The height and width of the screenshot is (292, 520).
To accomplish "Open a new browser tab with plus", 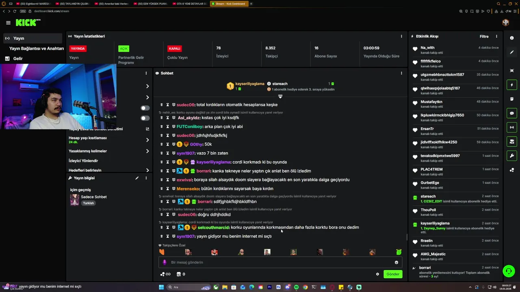I will click(x=251, y=4).
